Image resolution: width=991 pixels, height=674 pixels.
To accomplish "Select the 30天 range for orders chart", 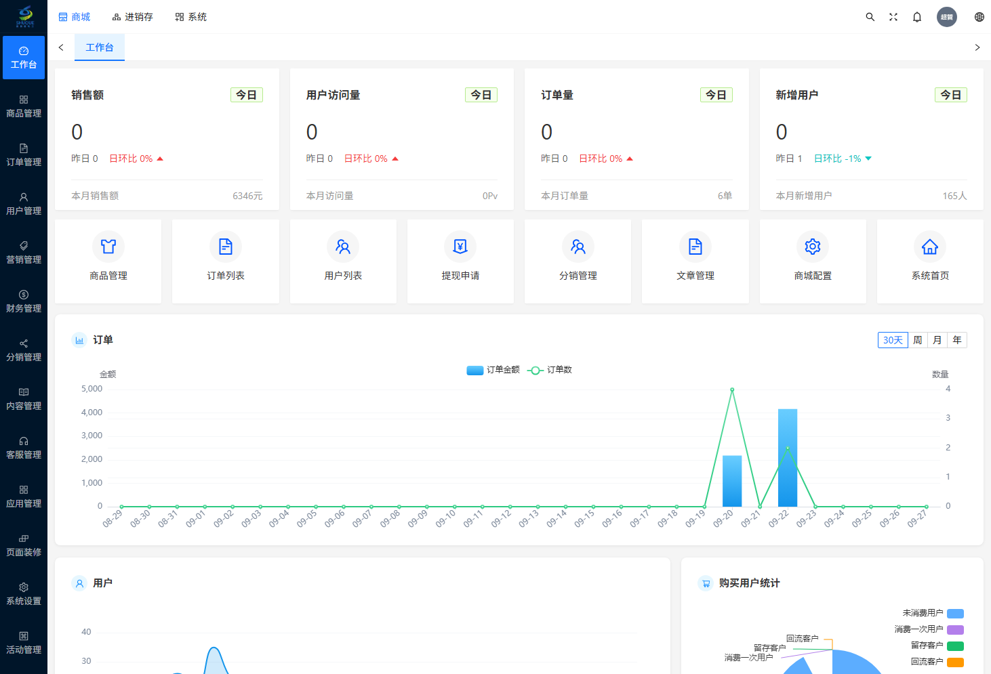I will click(x=893, y=340).
